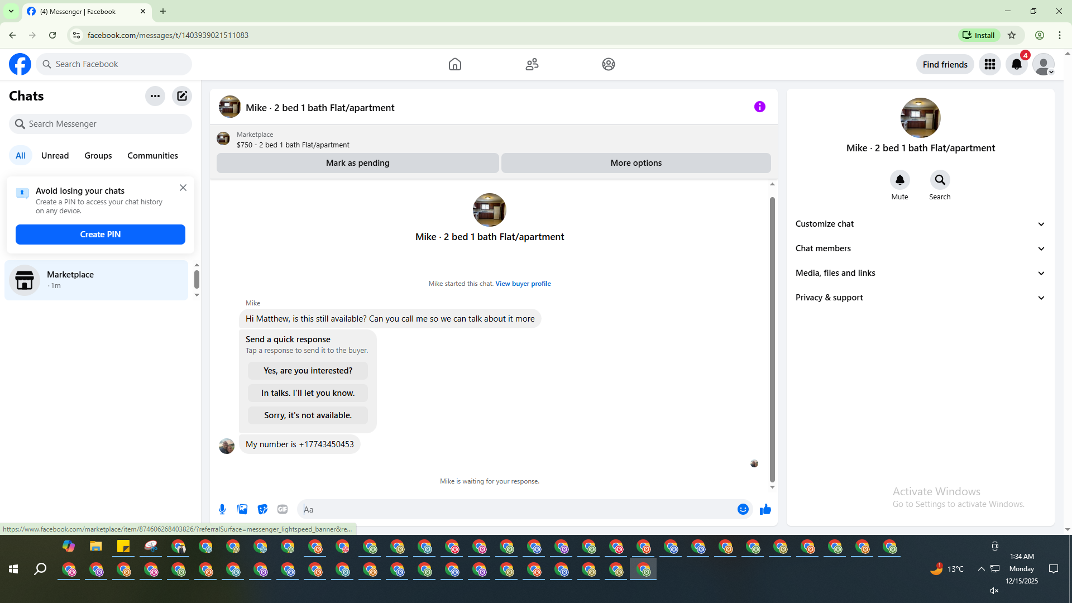The height and width of the screenshot is (603, 1072).
Task: Open the emoji picker in message box
Action: point(743,509)
